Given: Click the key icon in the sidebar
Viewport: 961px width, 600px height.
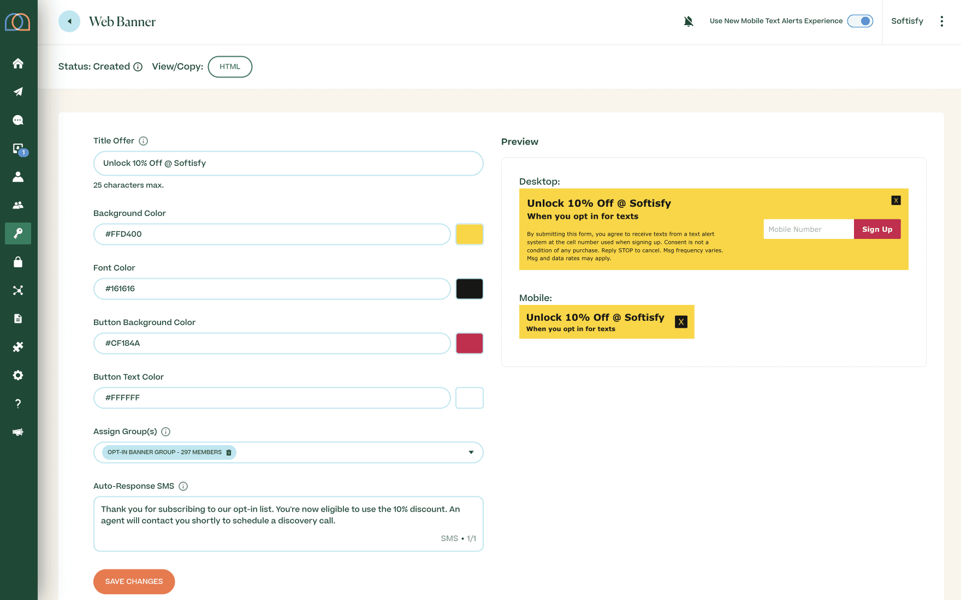Looking at the screenshot, I should click(x=18, y=233).
